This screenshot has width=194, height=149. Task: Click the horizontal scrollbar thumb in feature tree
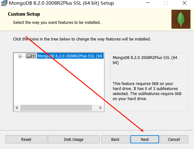tap(56, 108)
